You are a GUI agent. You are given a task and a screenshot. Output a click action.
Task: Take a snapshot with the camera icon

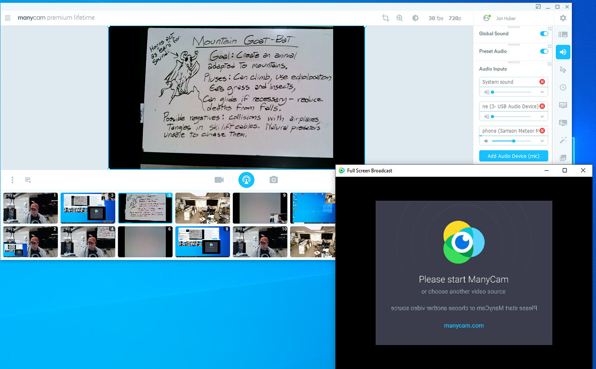[273, 180]
